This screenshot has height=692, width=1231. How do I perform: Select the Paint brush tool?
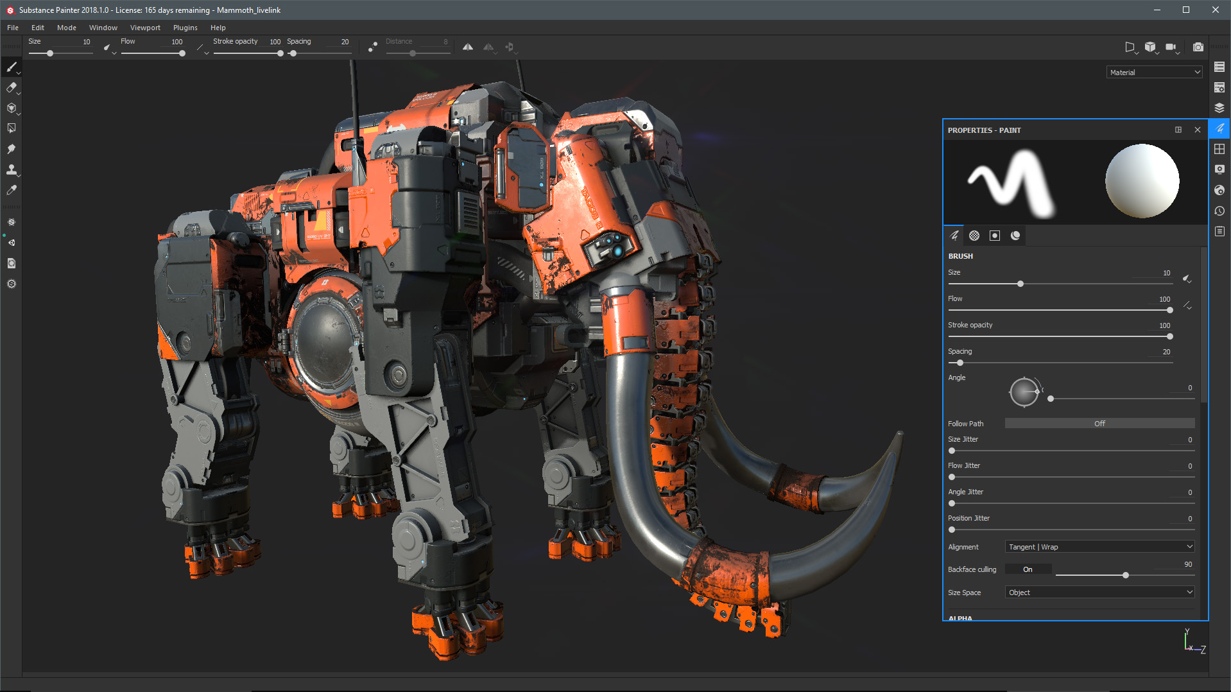coord(12,67)
